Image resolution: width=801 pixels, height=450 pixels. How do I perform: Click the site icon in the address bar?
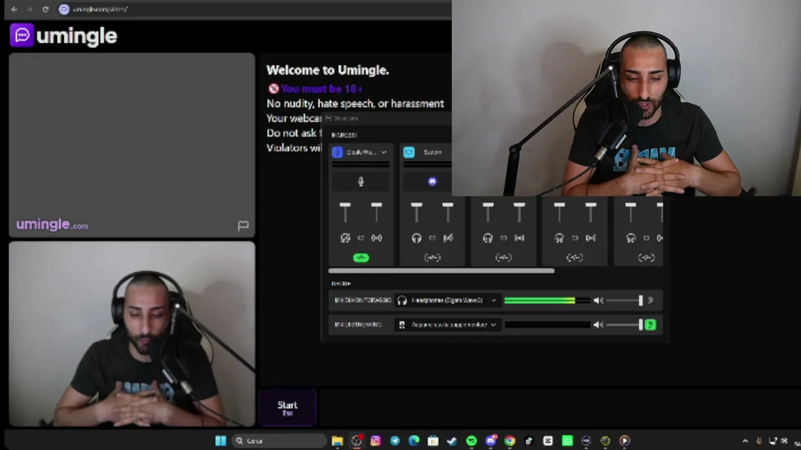63,9
